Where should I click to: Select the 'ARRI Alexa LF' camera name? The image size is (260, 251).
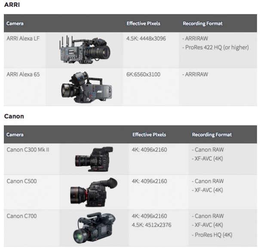tap(23, 38)
